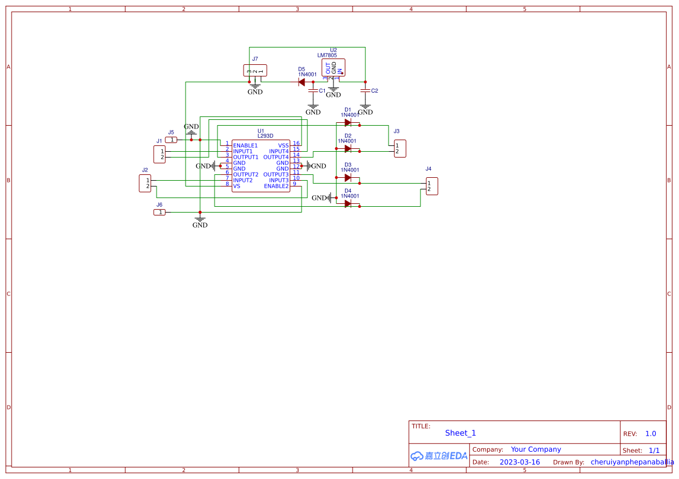Click the GND symbol below connector J6
The width and height of the screenshot is (679, 479).
pos(200,219)
